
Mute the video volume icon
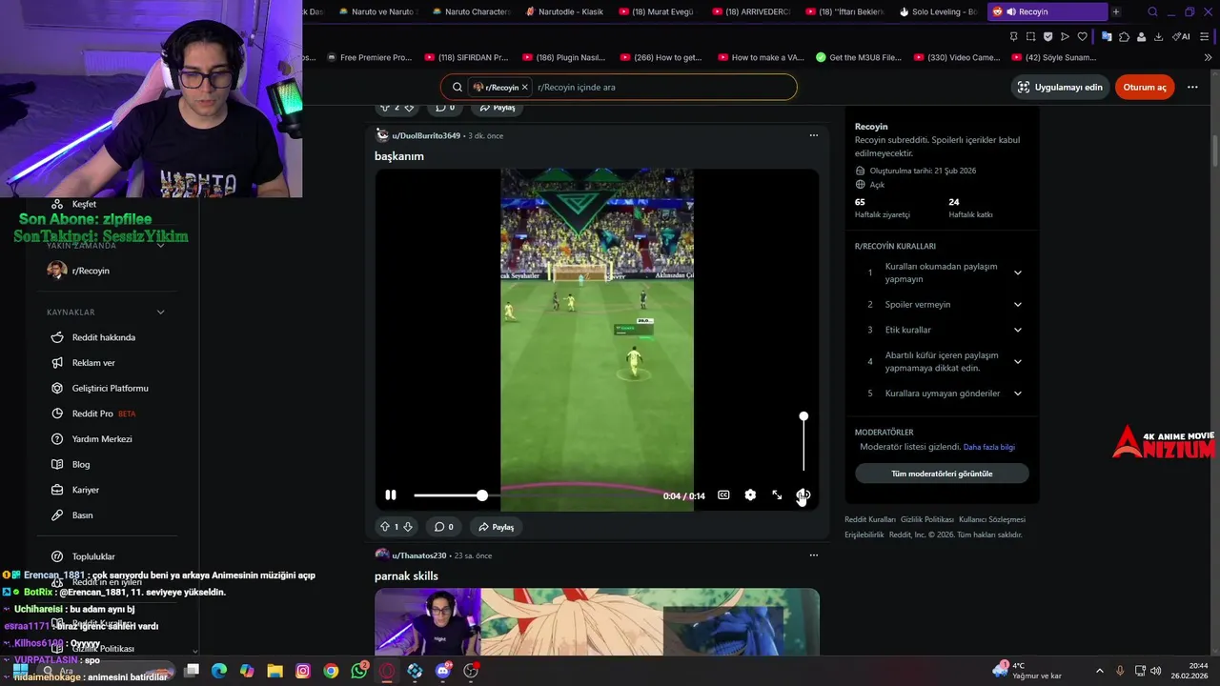pyautogui.click(x=803, y=495)
